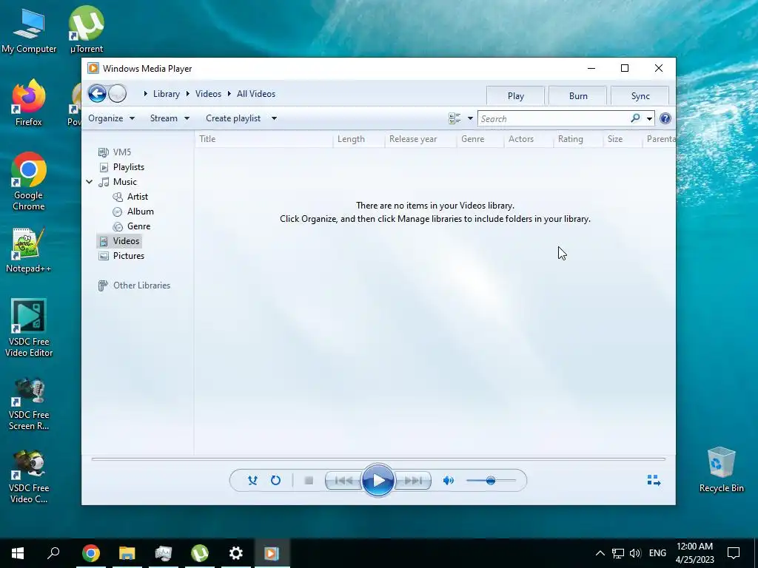Sort by the Length column header
The width and height of the screenshot is (758, 568).
[359, 139]
